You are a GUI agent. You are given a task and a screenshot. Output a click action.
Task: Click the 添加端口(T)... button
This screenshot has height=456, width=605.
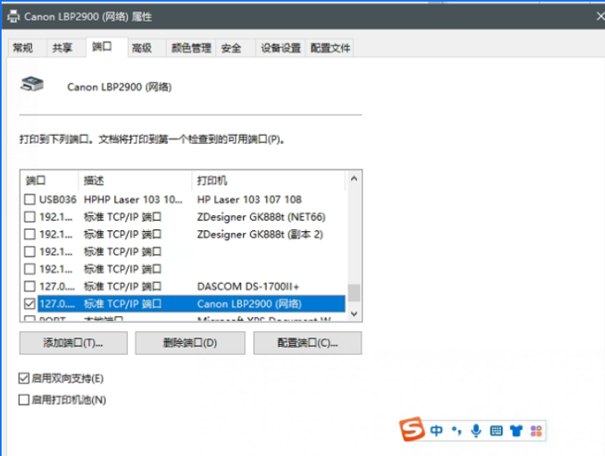pyautogui.click(x=74, y=342)
